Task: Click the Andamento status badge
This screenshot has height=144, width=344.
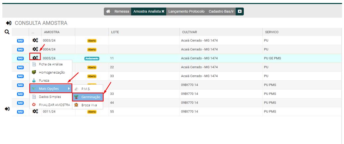Action: point(92,58)
